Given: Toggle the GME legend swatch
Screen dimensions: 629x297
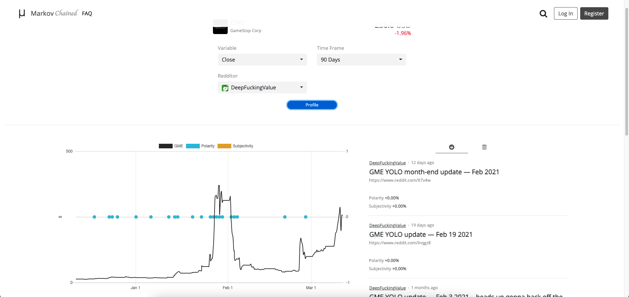Looking at the screenshot, I should tap(166, 146).
